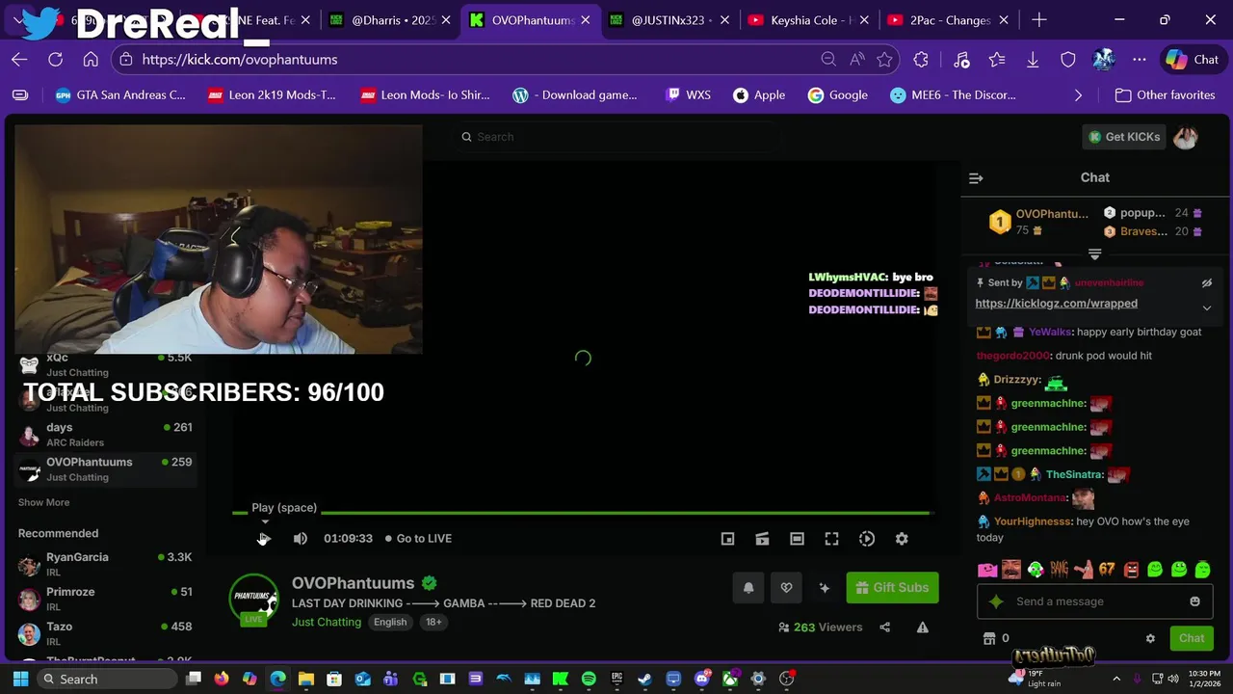Open the chat settings gear icon
This screenshot has height=694, width=1233.
[1149, 638]
